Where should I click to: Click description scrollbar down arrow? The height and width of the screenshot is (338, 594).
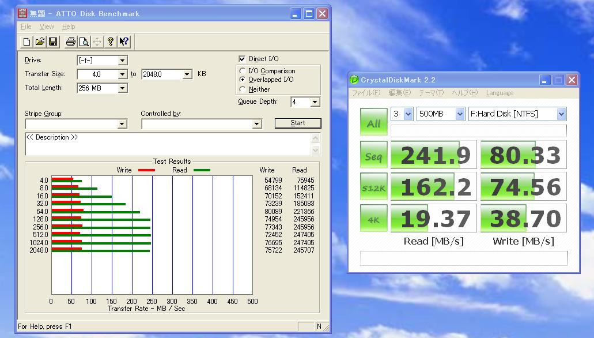click(x=316, y=151)
